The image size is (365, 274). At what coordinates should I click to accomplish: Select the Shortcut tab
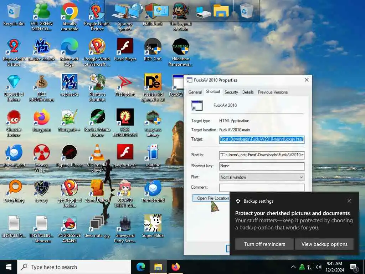213,92
